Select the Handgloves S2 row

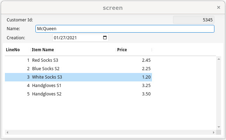(78, 94)
